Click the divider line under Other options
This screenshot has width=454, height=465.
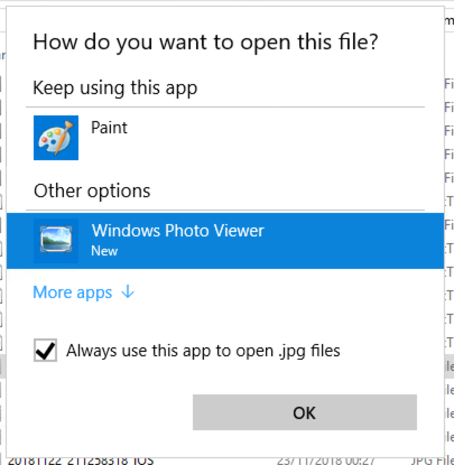[225, 210]
